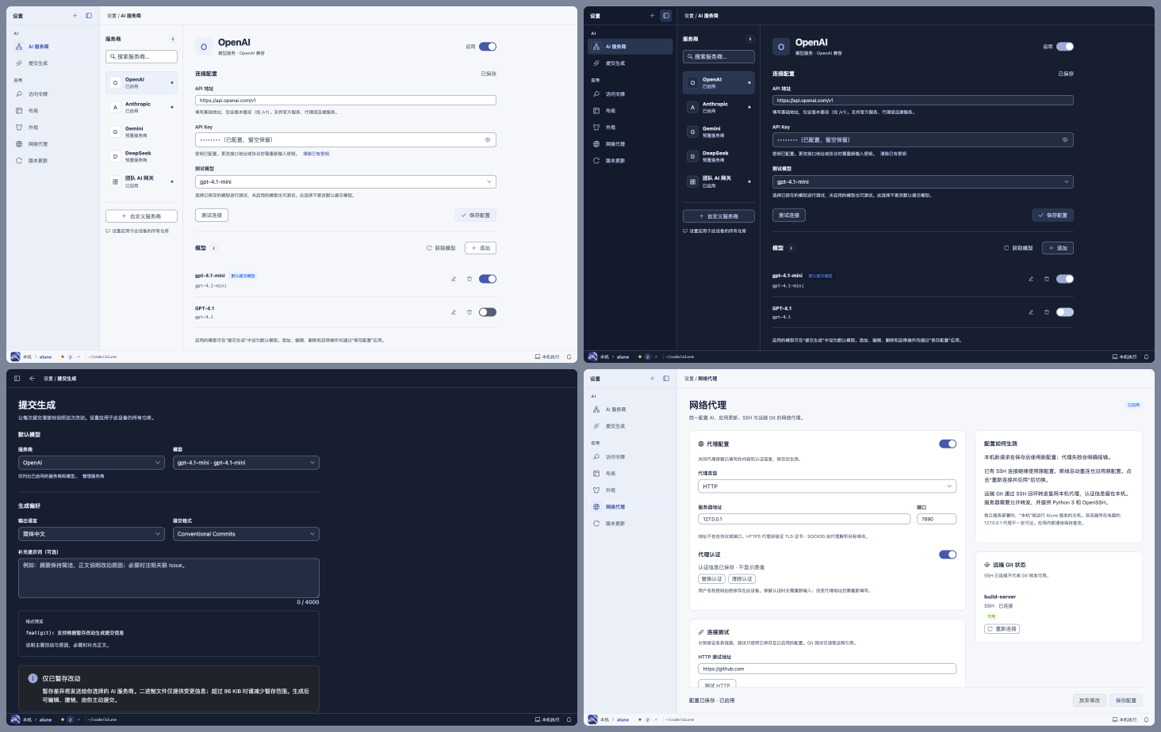Expand the status bar caret next to badge 2 in the 网络代理 window
Screen dimensions: 1161x732
click(656, 719)
